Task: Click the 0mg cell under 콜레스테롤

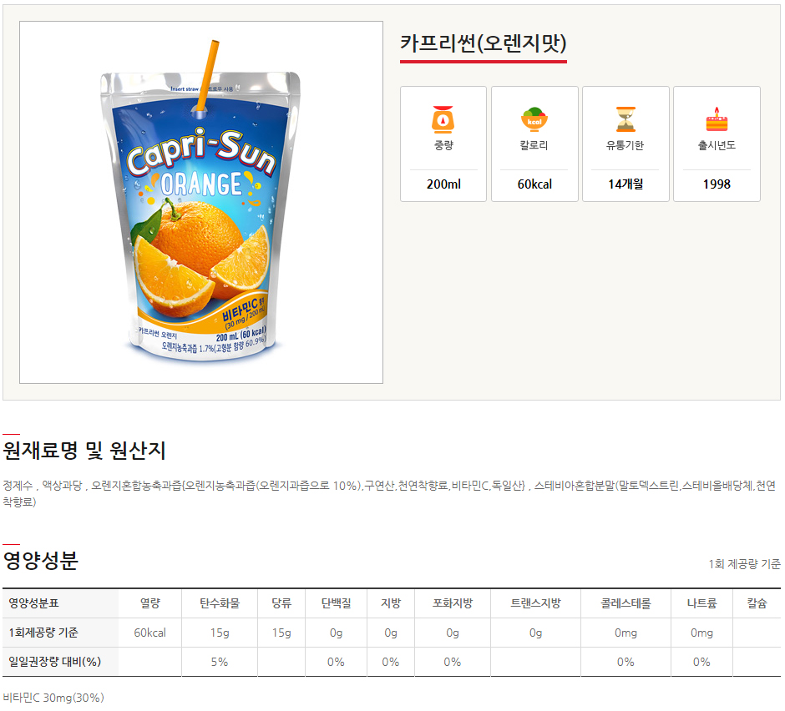Action: click(625, 633)
